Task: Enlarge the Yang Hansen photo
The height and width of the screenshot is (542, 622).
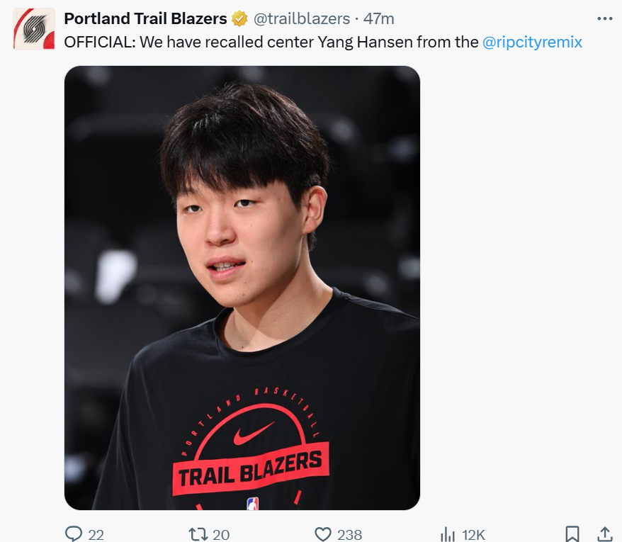Action: (242, 213)
